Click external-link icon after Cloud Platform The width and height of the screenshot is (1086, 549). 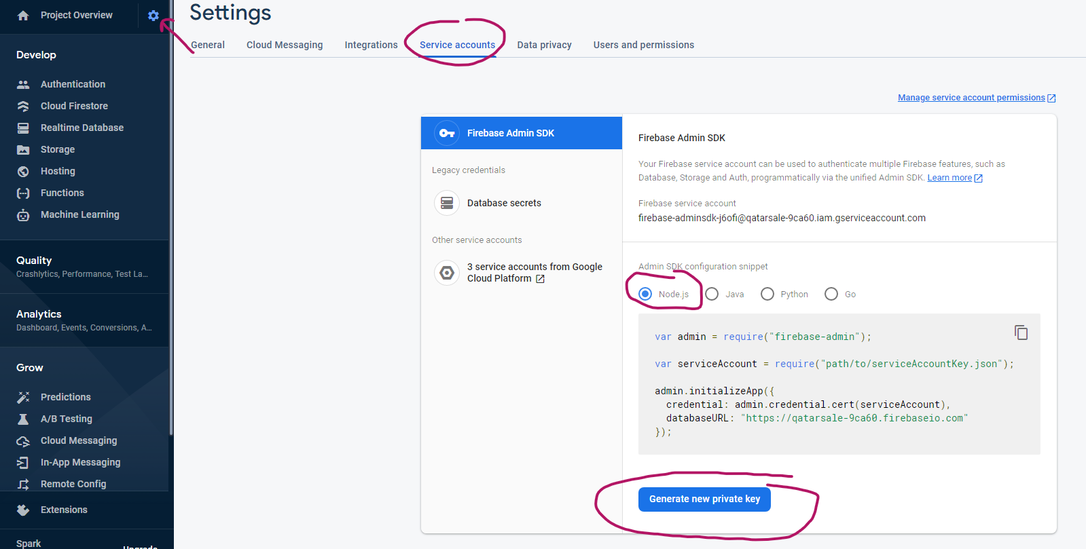(540, 279)
